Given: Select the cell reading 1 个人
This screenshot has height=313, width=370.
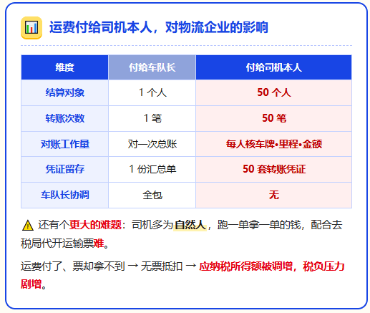Looking at the screenshot, I should [x=152, y=92].
